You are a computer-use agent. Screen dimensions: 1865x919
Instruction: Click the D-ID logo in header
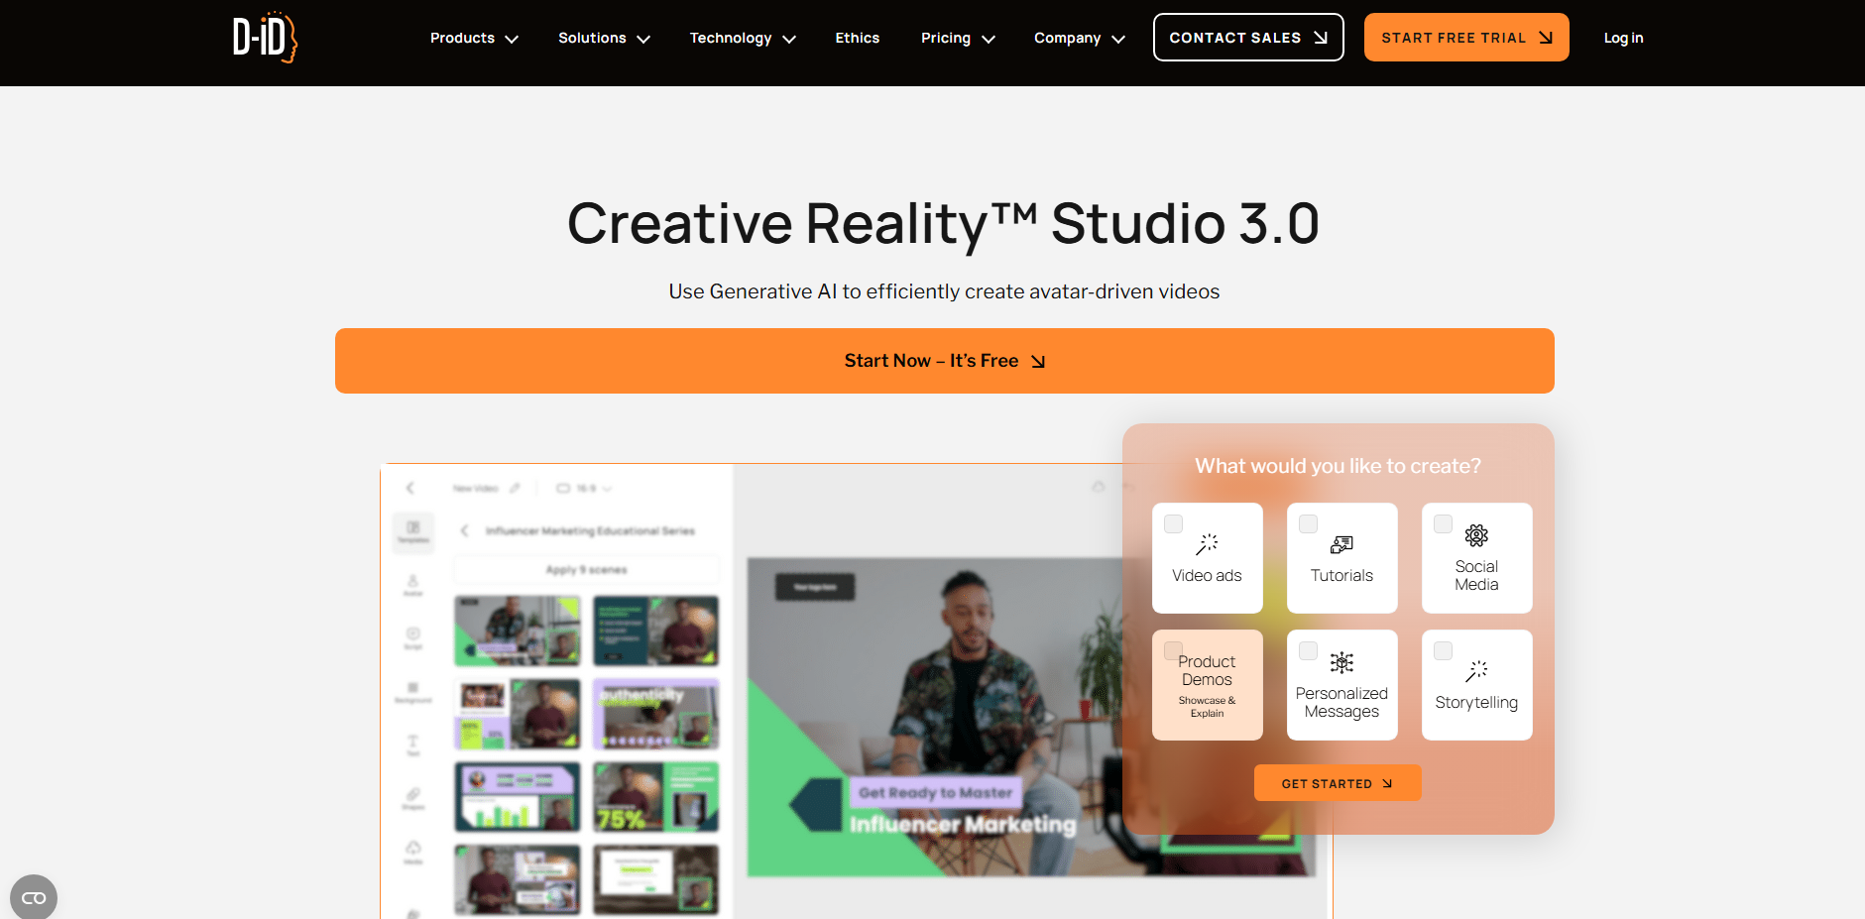point(265,38)
